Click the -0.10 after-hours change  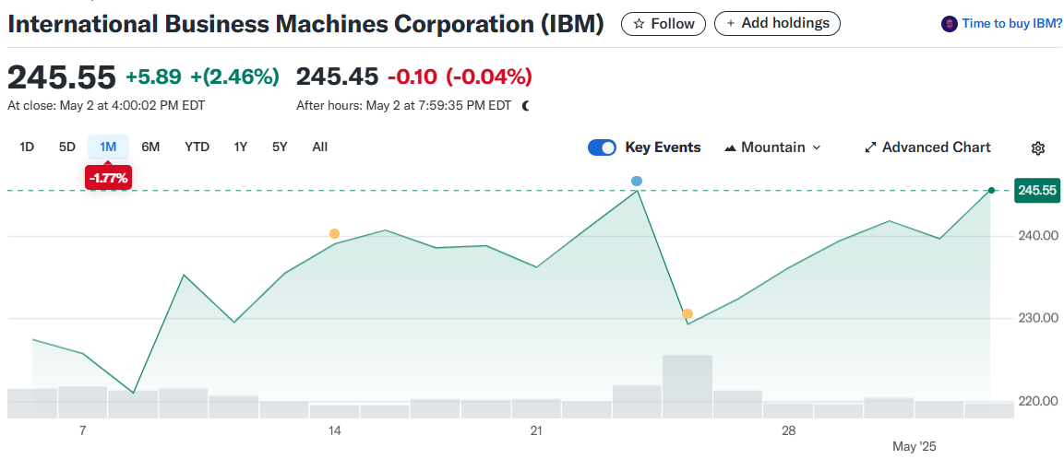(412, 77)
